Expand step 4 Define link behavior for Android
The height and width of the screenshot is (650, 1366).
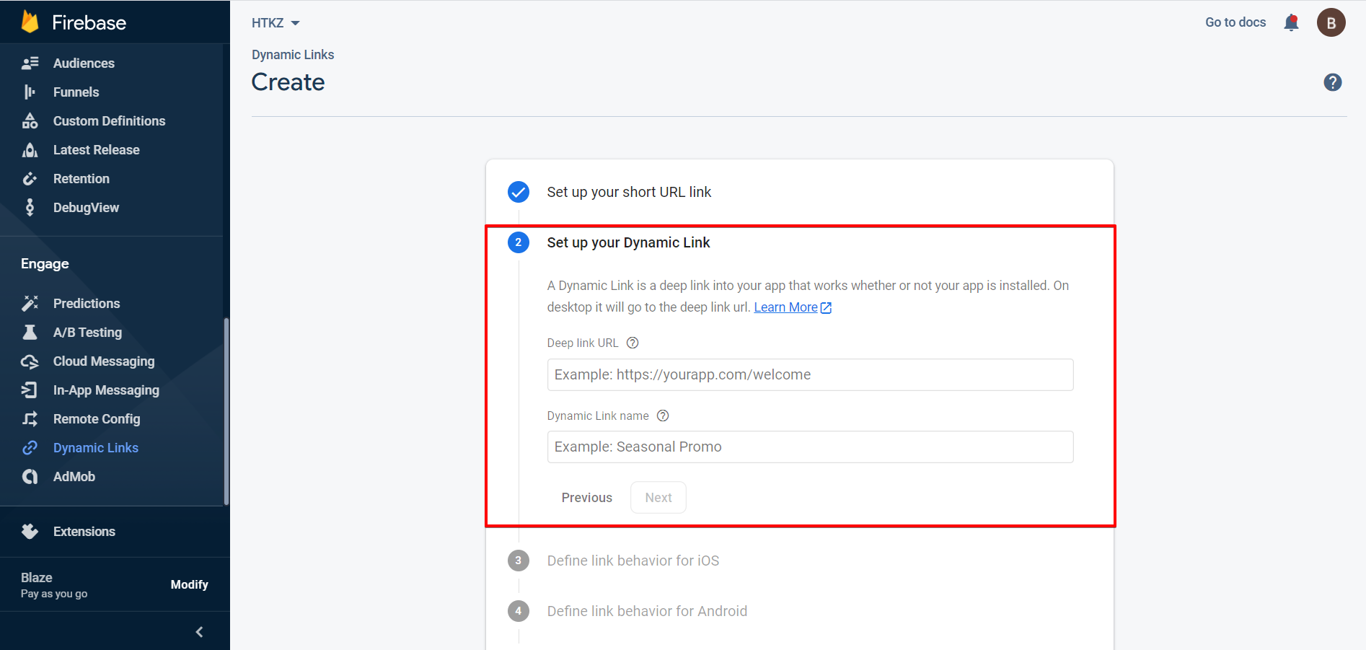click(646, 611)
